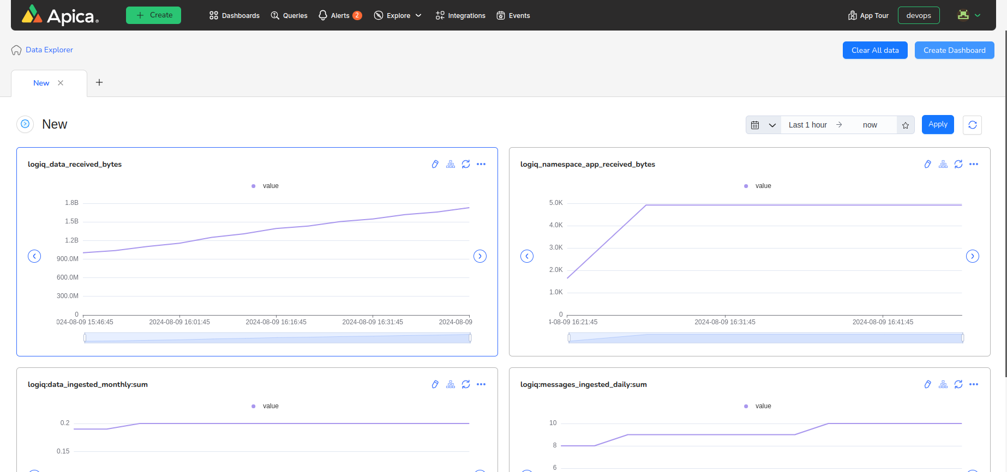1007x472 pixels.
Task: Refresh the logiq_namespace_app_received_bytes chart
Action: tap(958, 164)
